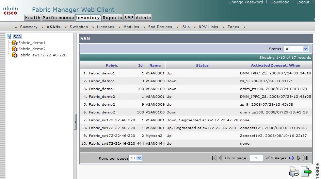Click the Download link

tap(280, 2)
